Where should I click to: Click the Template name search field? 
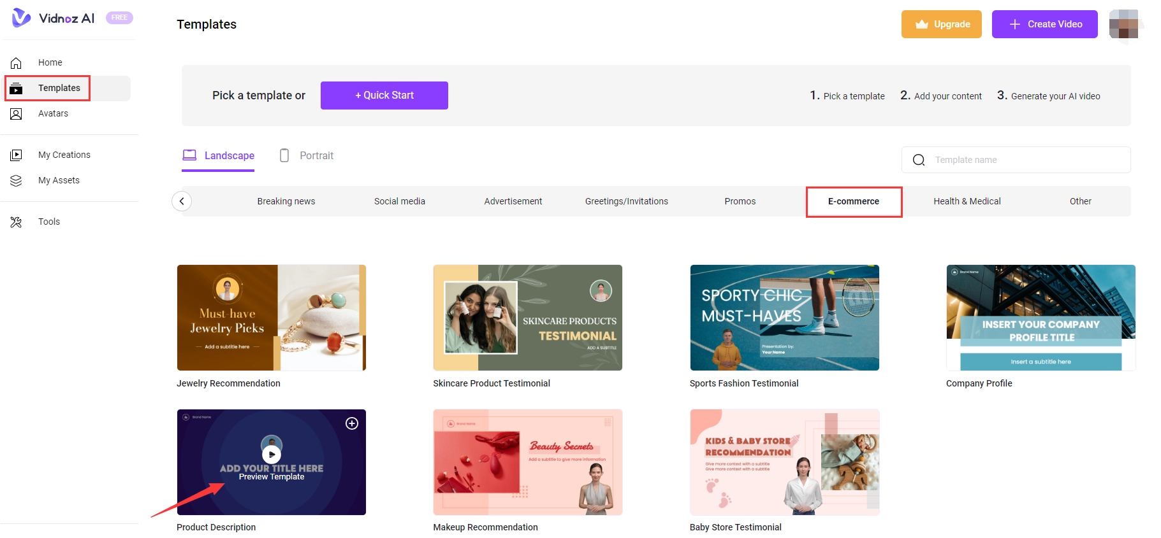1026,160
